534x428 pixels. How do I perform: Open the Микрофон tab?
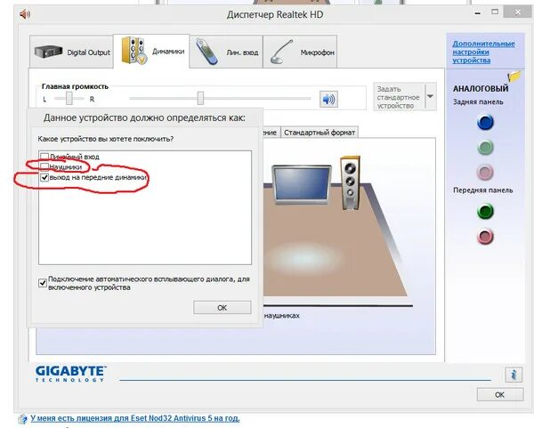point(300,52)
